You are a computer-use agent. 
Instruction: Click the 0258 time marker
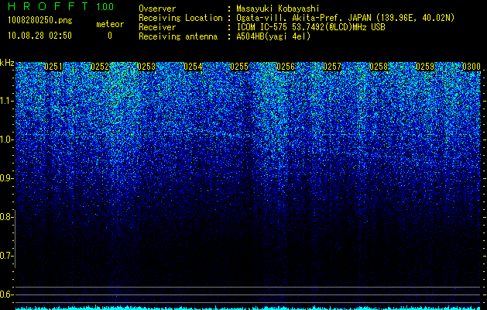point(379,67)
